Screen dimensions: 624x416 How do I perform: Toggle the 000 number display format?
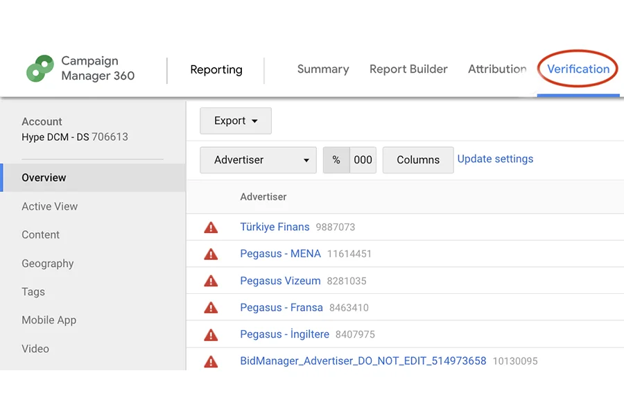click(363, 160)
